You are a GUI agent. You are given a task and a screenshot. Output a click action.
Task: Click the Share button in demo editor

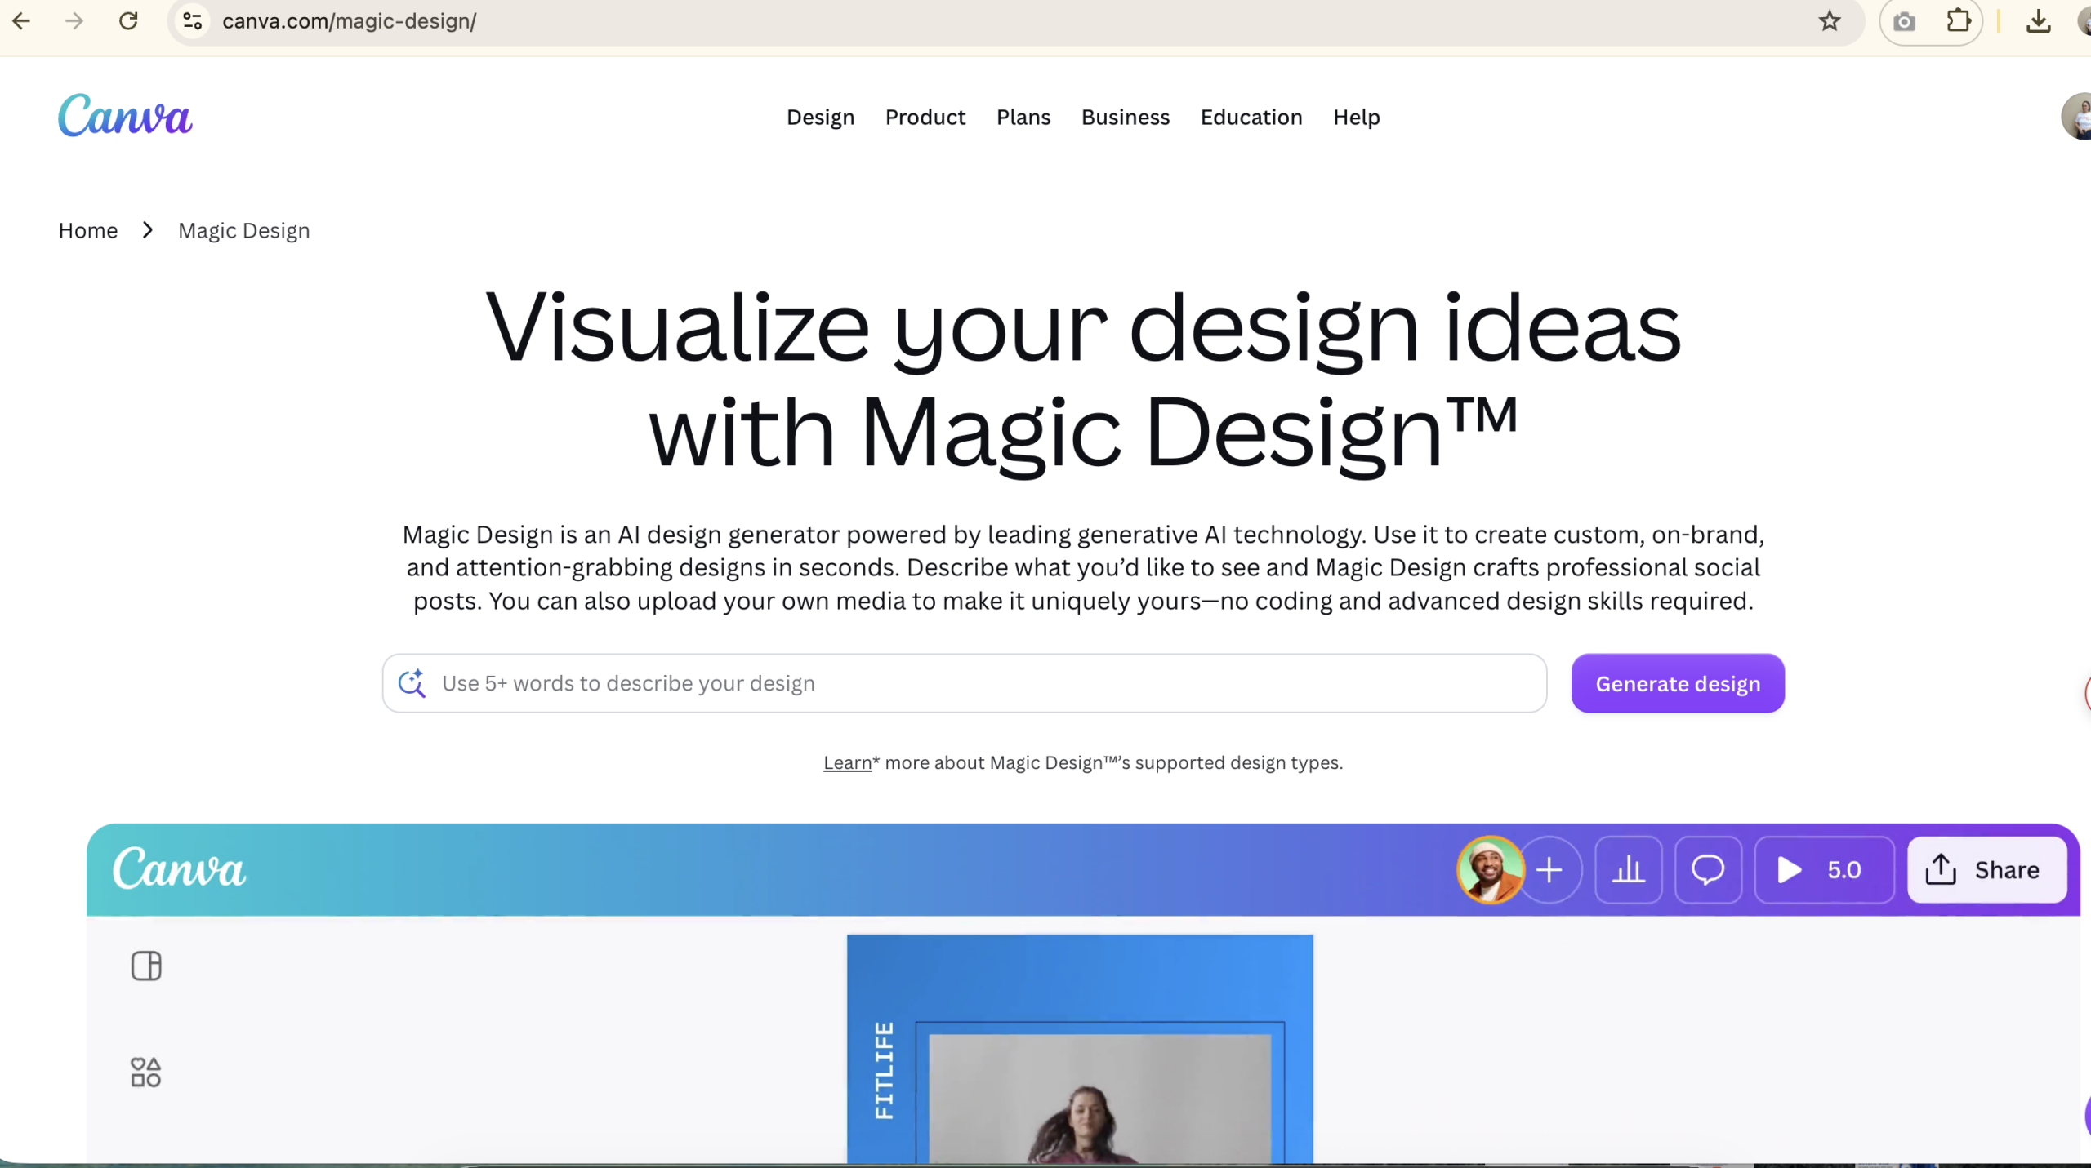point(1986,870)
